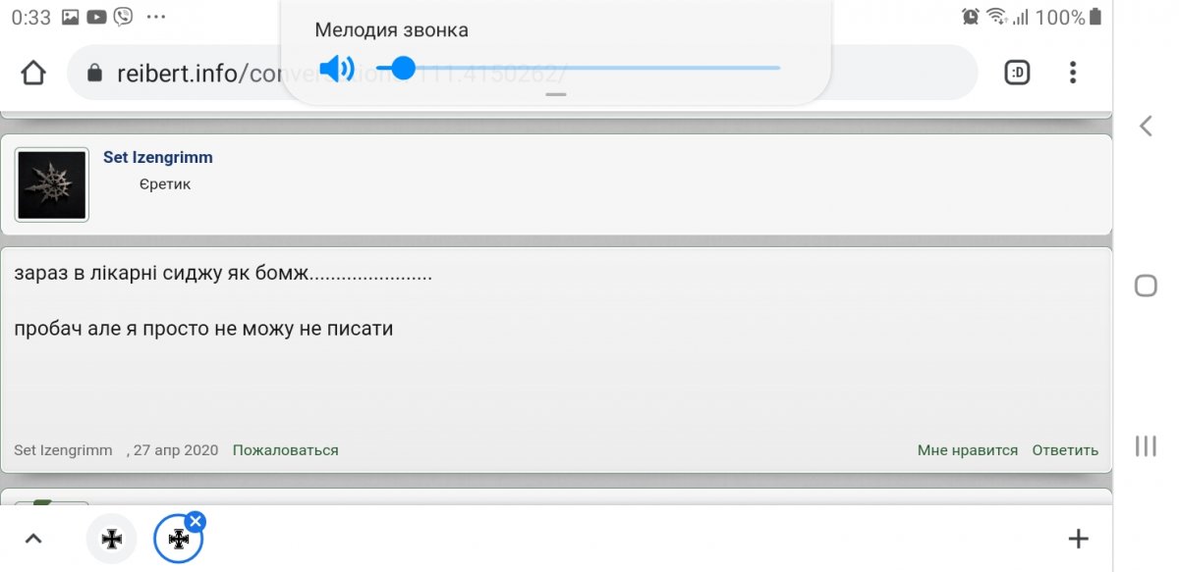This screenshot has height=572, width=1179.
Task: Click the Пожаловаться report link
Action: (285, 450)
